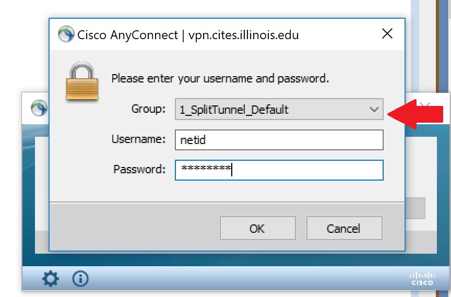Click inside the Username field containing netid

click(x=279, y=140)
